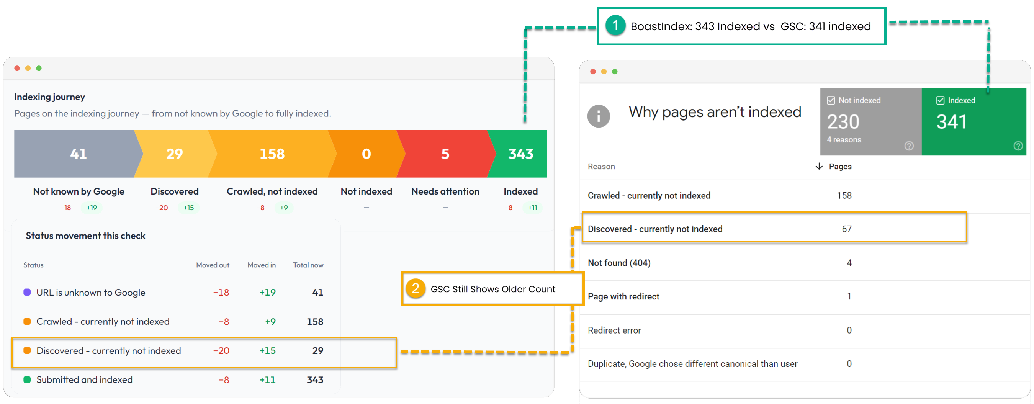The width and height of the screenshot is (1034, 404).
Task: Click the +9 badge under Crawled, not indexed
Action: point(284,208)
